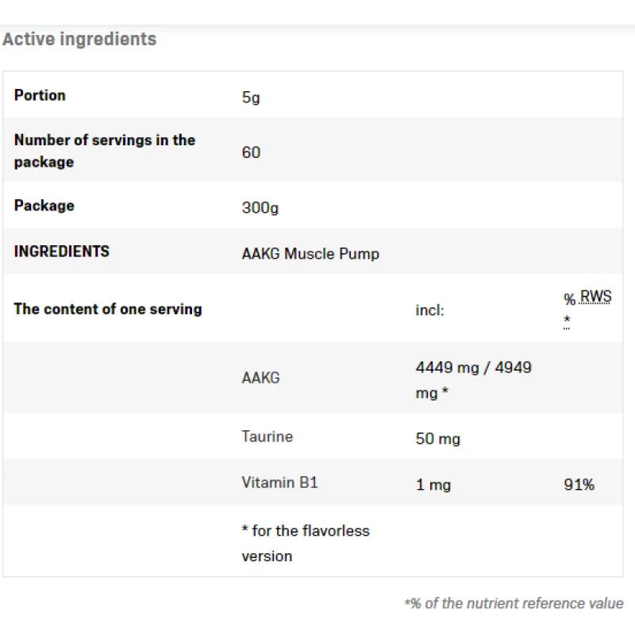
Task: Select the AAKG ingredient name
Action: pos(260,378)
